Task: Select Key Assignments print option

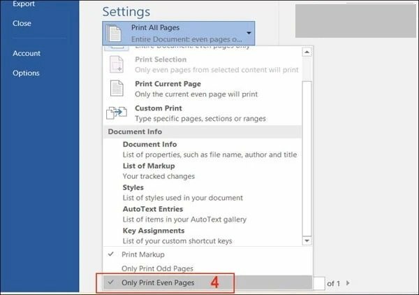Action: click(153, 231)
